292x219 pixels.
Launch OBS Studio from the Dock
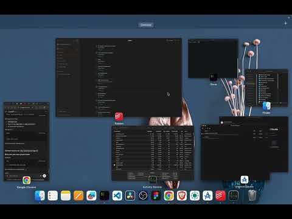[143, 196]
